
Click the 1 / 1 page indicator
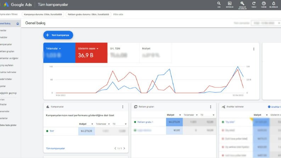pyautogui.click(x=120, y=148)
